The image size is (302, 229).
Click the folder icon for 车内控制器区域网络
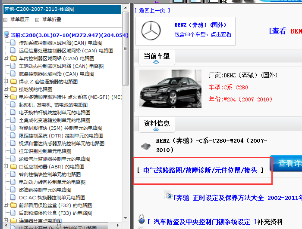[x=13, y=58]
